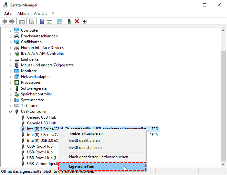Click the Computer category icon
The width and height of the screenshot is (227, 175).
click(17, 30)
